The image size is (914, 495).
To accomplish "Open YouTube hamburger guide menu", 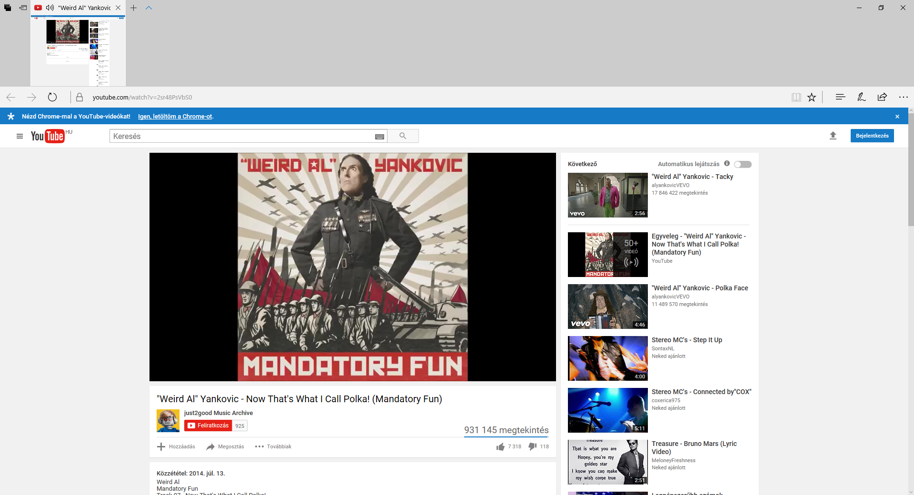I will pos(20,136).
